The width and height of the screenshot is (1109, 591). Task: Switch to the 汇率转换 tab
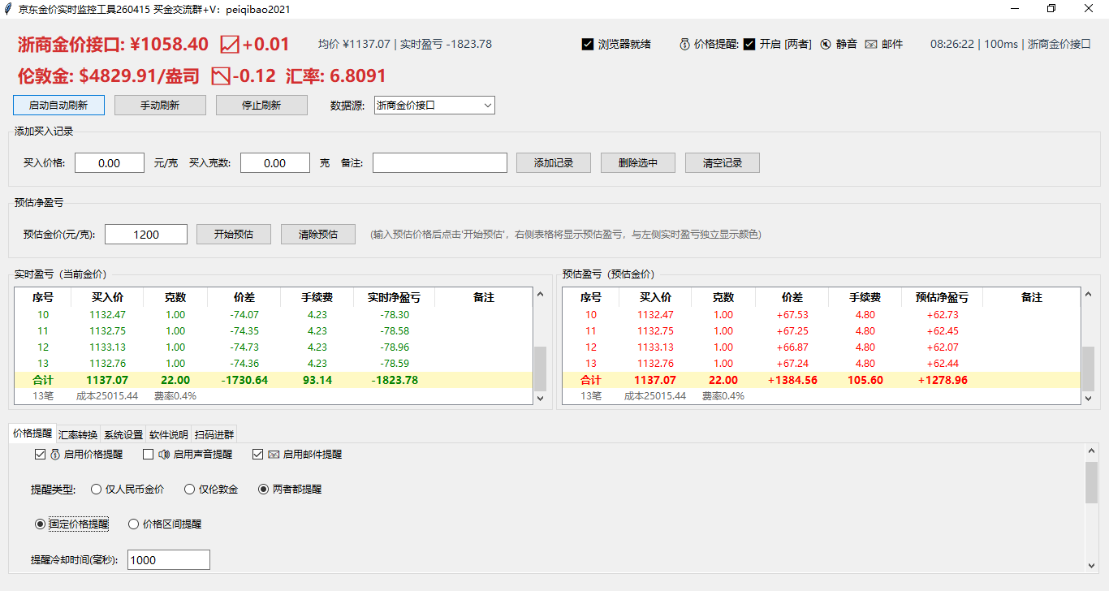coord(78,434)
